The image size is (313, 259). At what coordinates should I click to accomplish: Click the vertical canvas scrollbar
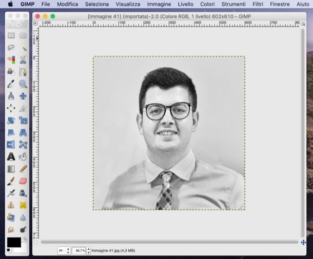pyautogui.click(x=303, y=133)
